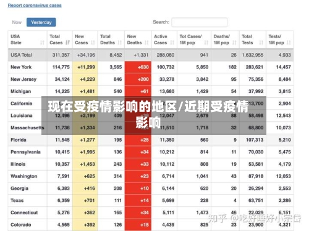Select the Louisiana row name

[x=22, y=116]
